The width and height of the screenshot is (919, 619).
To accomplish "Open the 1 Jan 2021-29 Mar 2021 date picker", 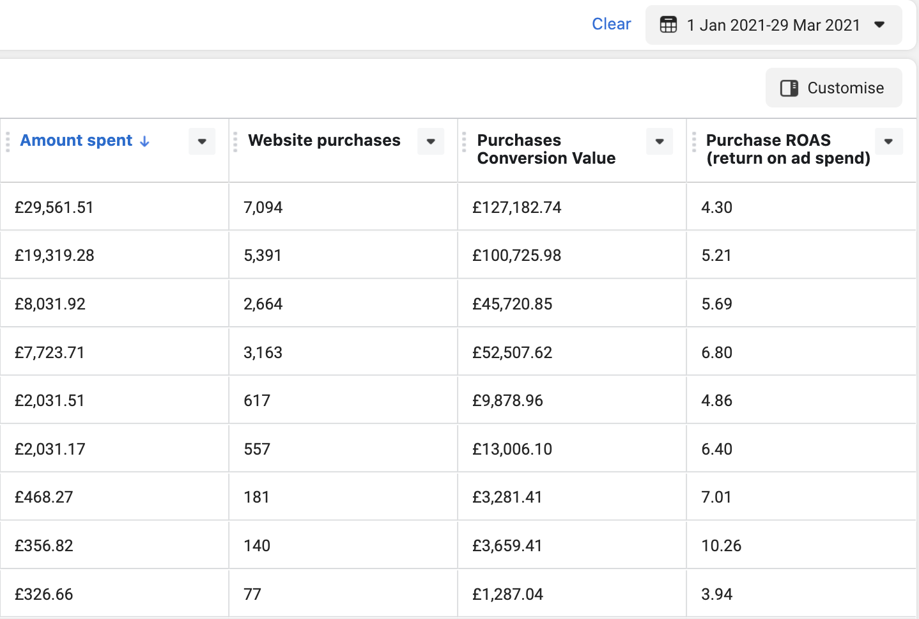I will [774, 25].
